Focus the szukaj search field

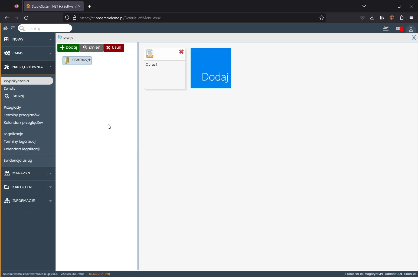coord(48,28)
